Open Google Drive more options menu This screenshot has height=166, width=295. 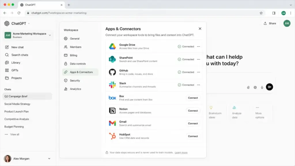[x=198, y=46]
